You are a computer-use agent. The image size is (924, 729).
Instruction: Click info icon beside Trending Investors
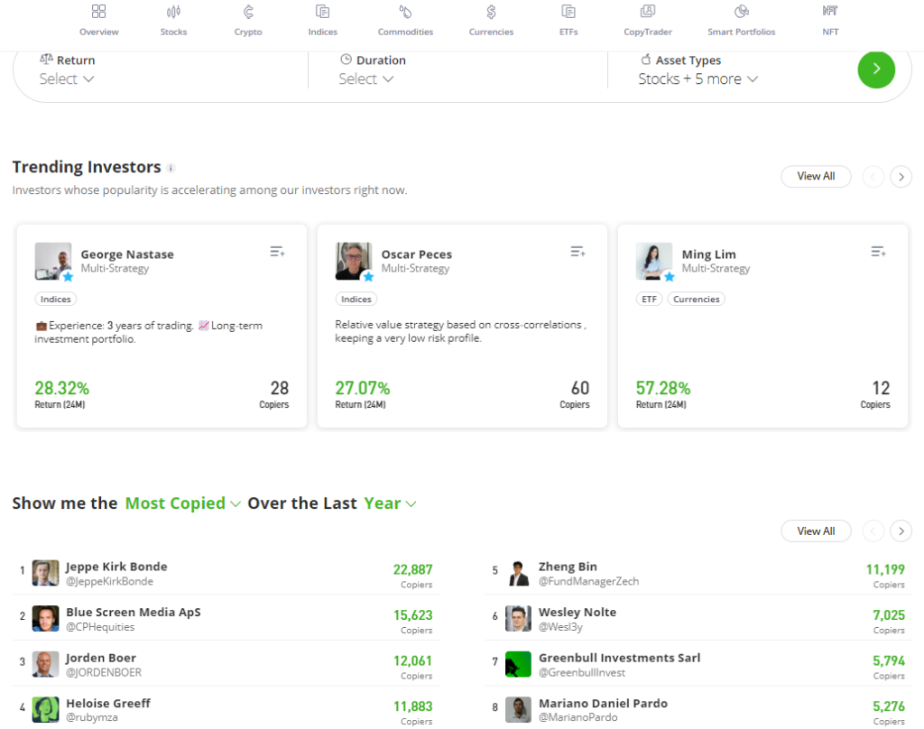click(171, 168)
